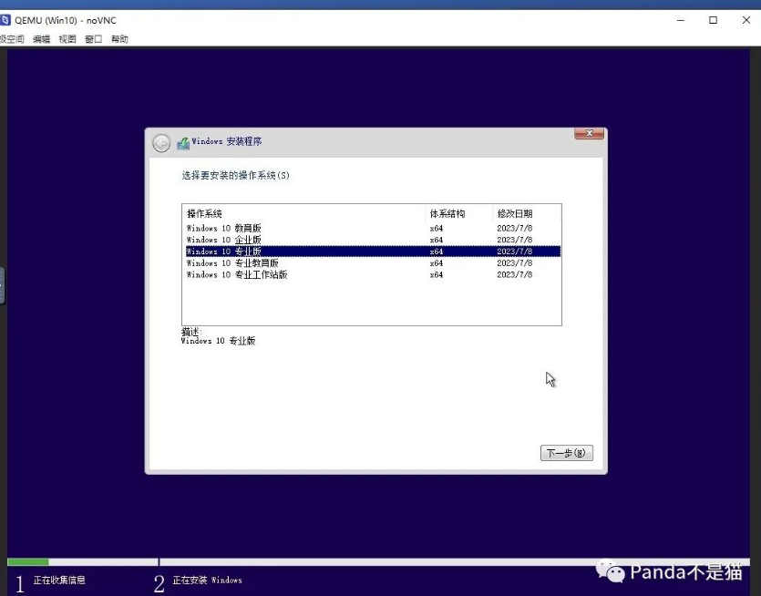Maximize the QEMU noVNC window
The width and height of the screenshot is (761, 596).
tap(713, 20)
